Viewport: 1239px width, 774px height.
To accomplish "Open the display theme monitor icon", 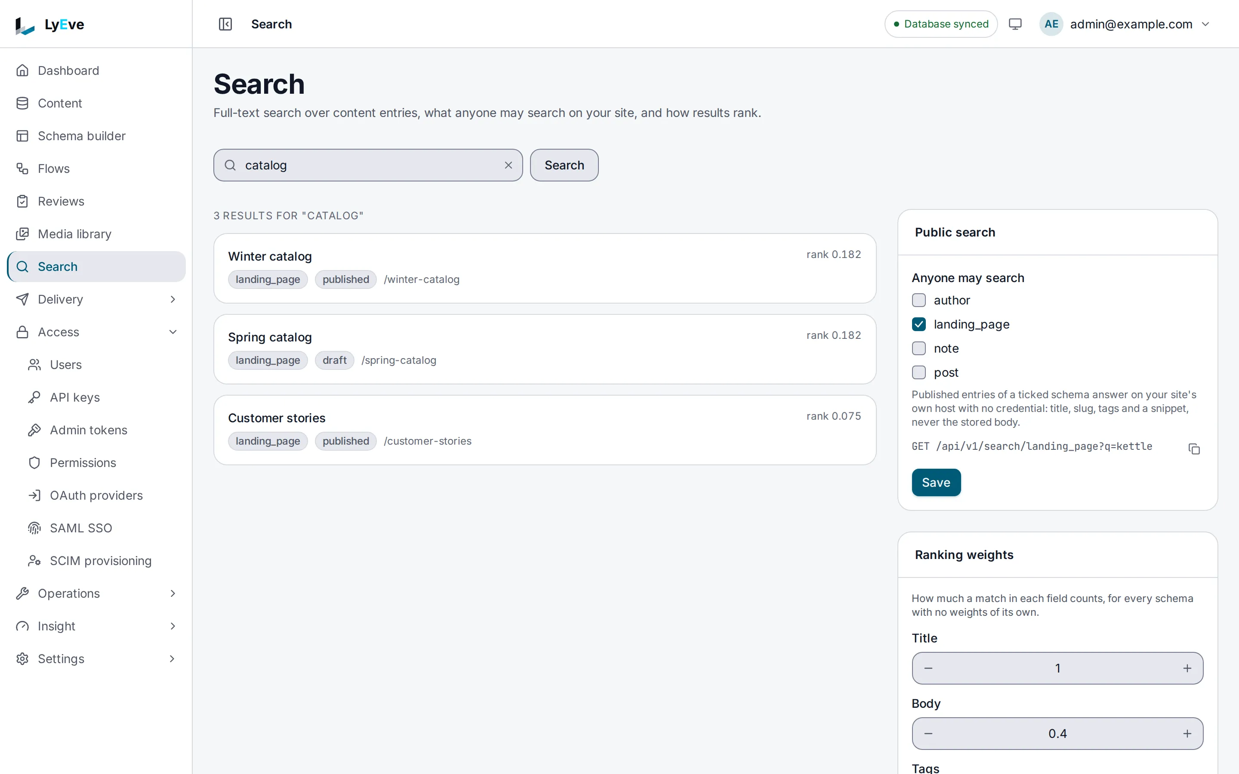I will pyautogui.click(x=1015, y=24).
